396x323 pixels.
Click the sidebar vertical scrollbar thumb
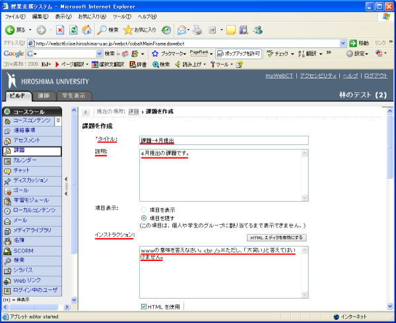74,183
